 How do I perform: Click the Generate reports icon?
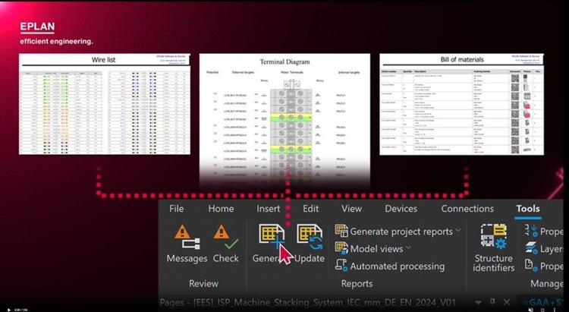click(x=272, y=236)
